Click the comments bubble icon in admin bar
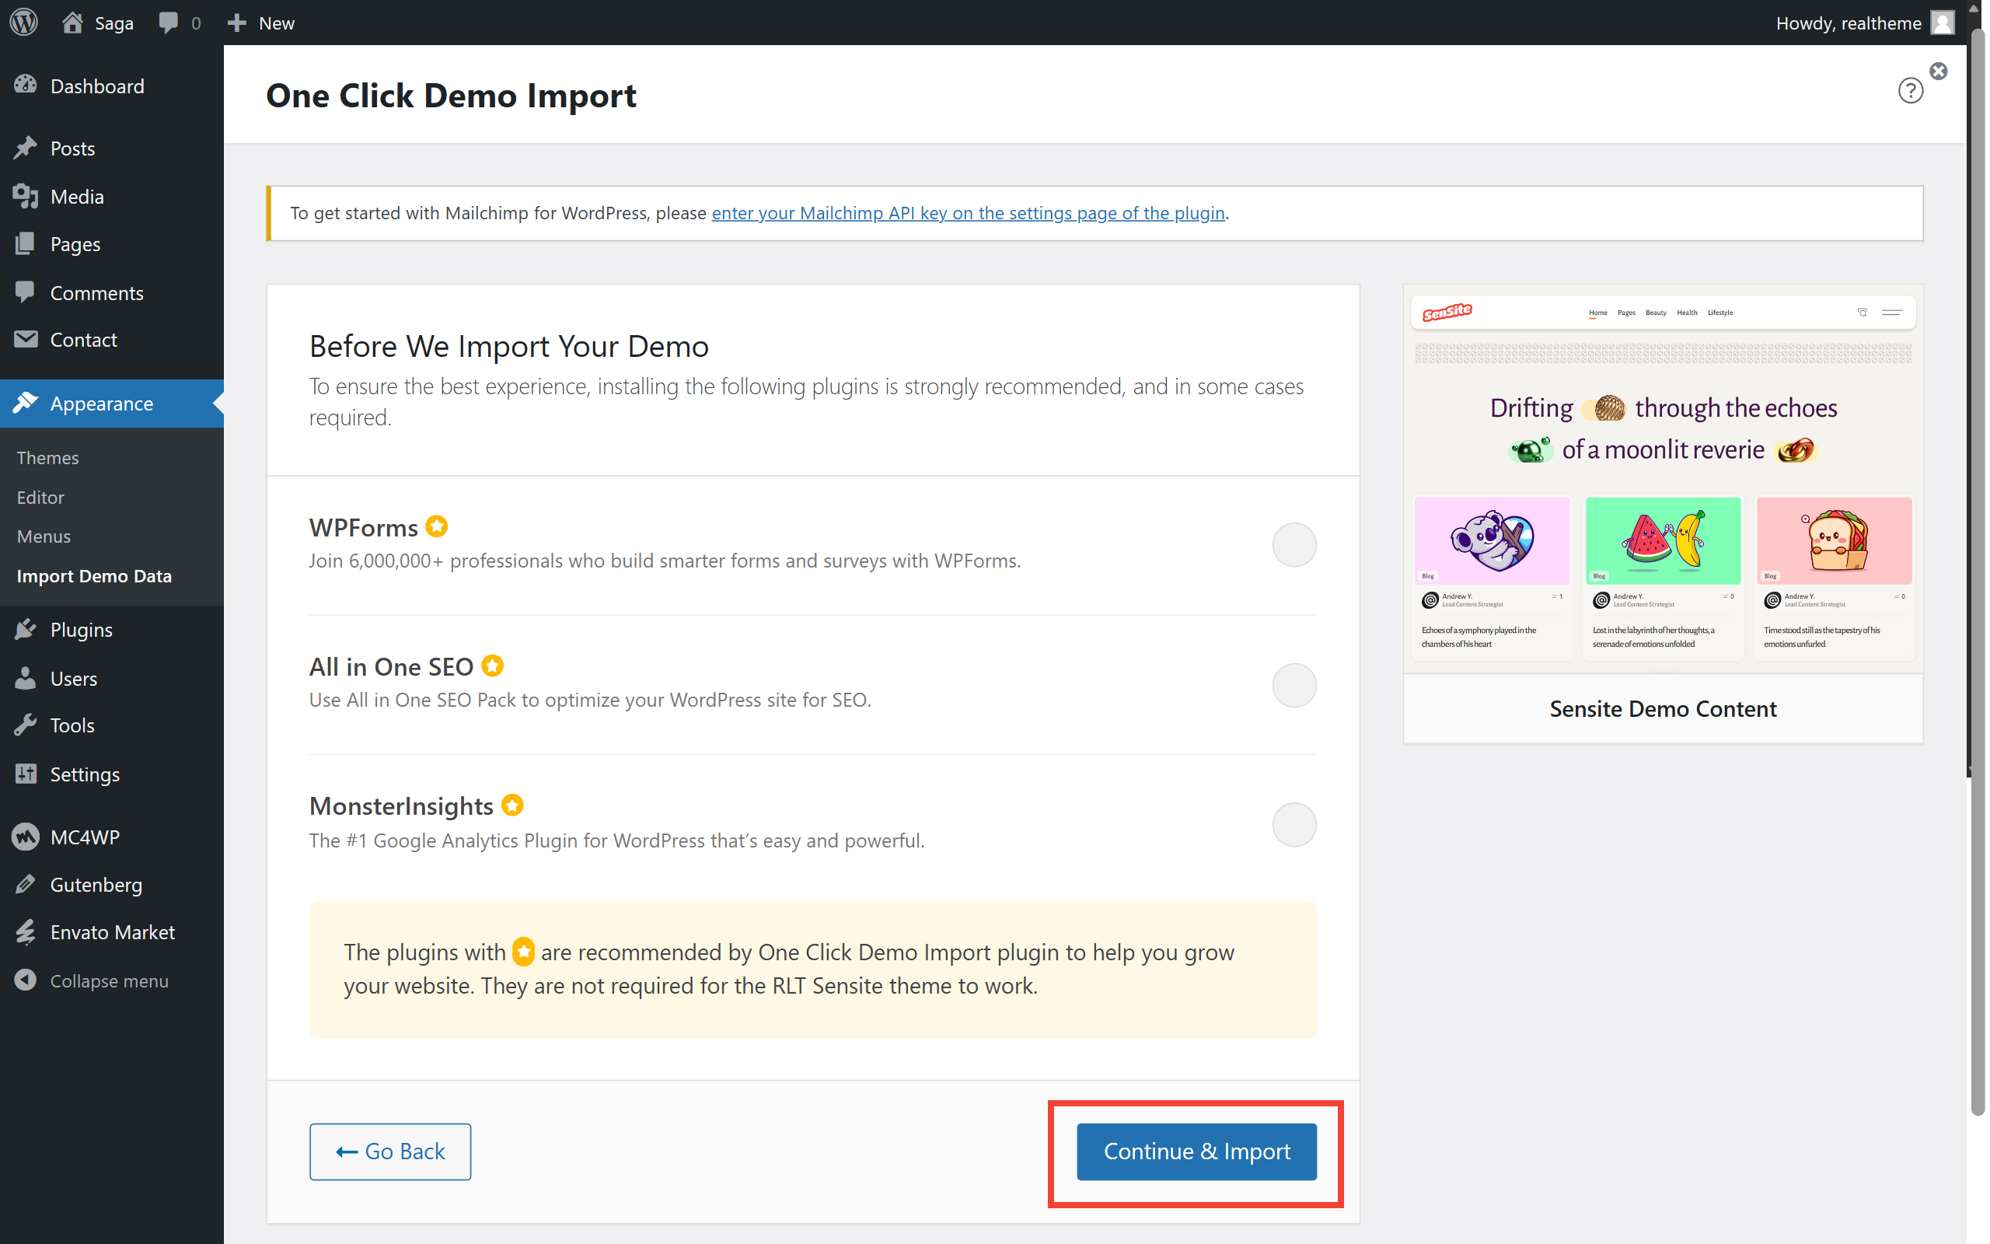Viewport: 1990px width, 1244px height. [x=169, y=23]
